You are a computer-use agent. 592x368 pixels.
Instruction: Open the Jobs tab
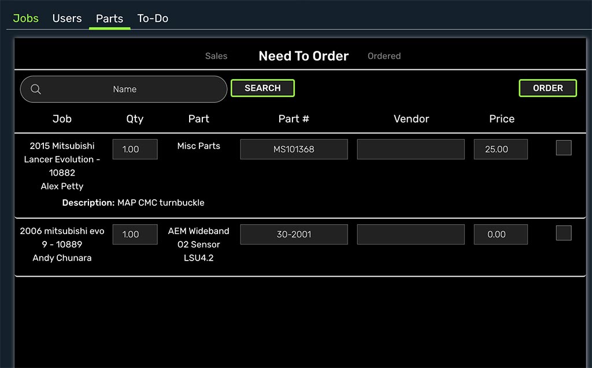click(25, 18)
